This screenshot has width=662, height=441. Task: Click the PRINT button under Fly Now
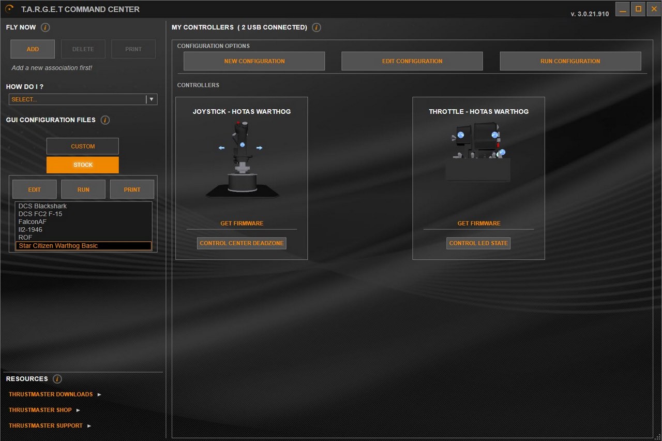pyautogui.click(x=133, y=49)
